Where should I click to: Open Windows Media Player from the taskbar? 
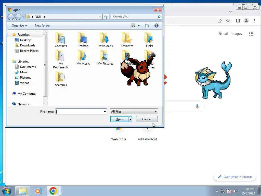pos(38,191)
